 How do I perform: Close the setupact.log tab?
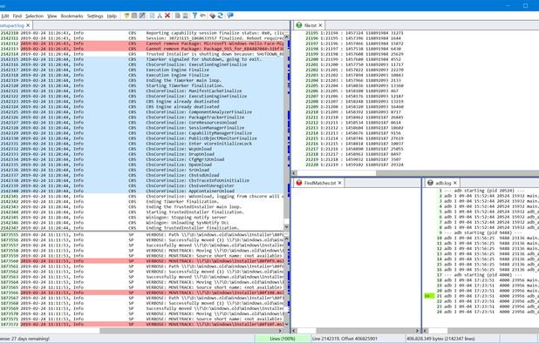(28, 25)
